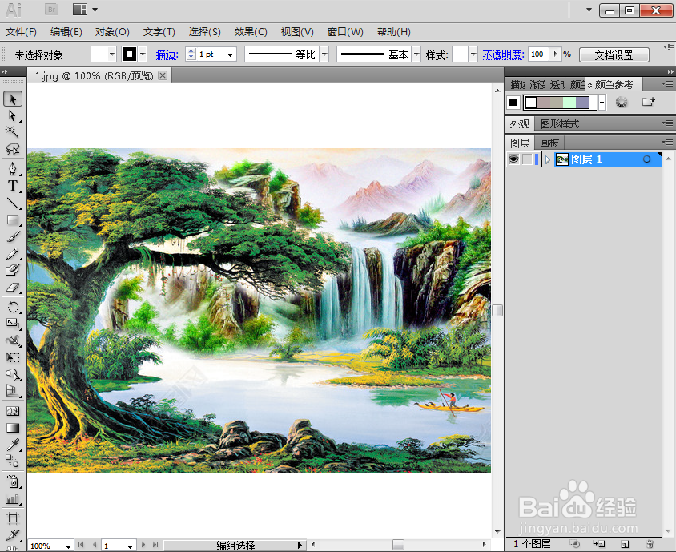Click the 文档设置 button

[614, 54]
